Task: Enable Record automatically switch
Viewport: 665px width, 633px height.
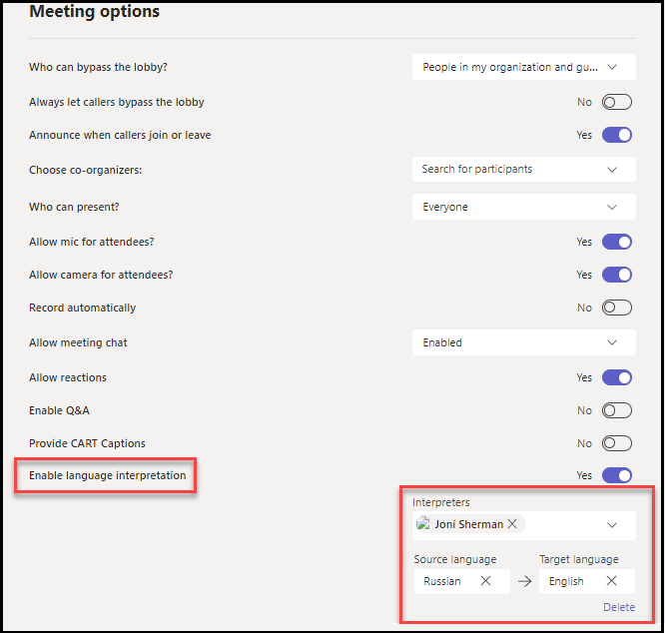Action: pos(617,308)
